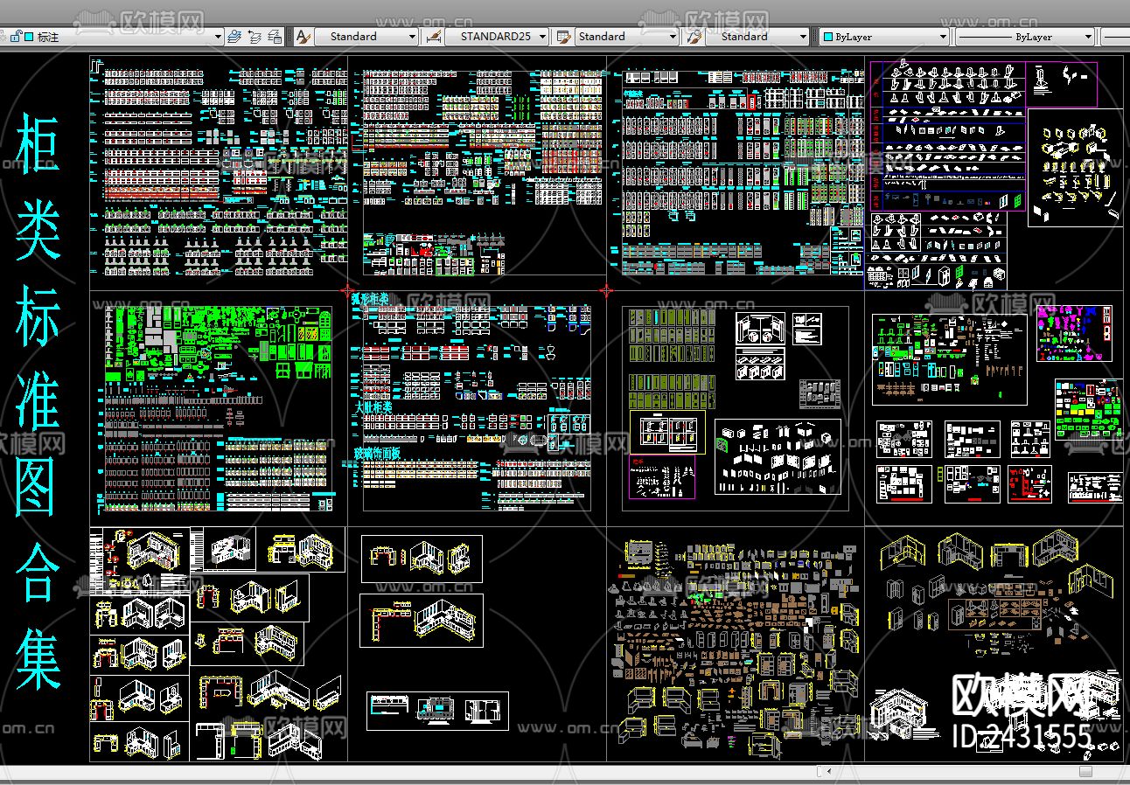Open the Table Style icon
Screen dimensions: 1130x785
(x=563, y=37)
